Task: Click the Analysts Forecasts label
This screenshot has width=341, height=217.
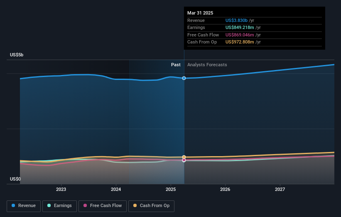Action: (x=207, y=65)
